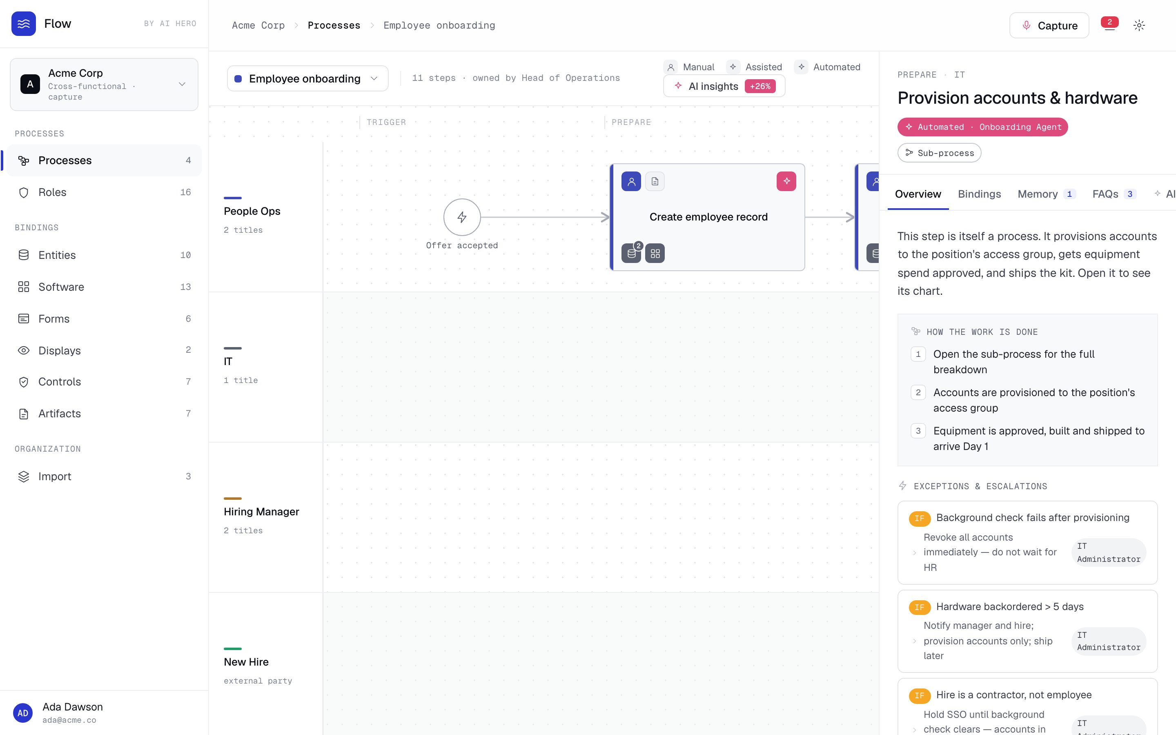Click Processes in the breadcrumb
This screenshot has height=735, width=1176.
tap(334, 25)
